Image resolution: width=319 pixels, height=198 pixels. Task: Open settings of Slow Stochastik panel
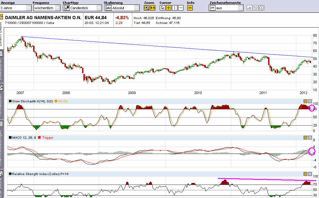pyautogui.click(x=305, y=101)
